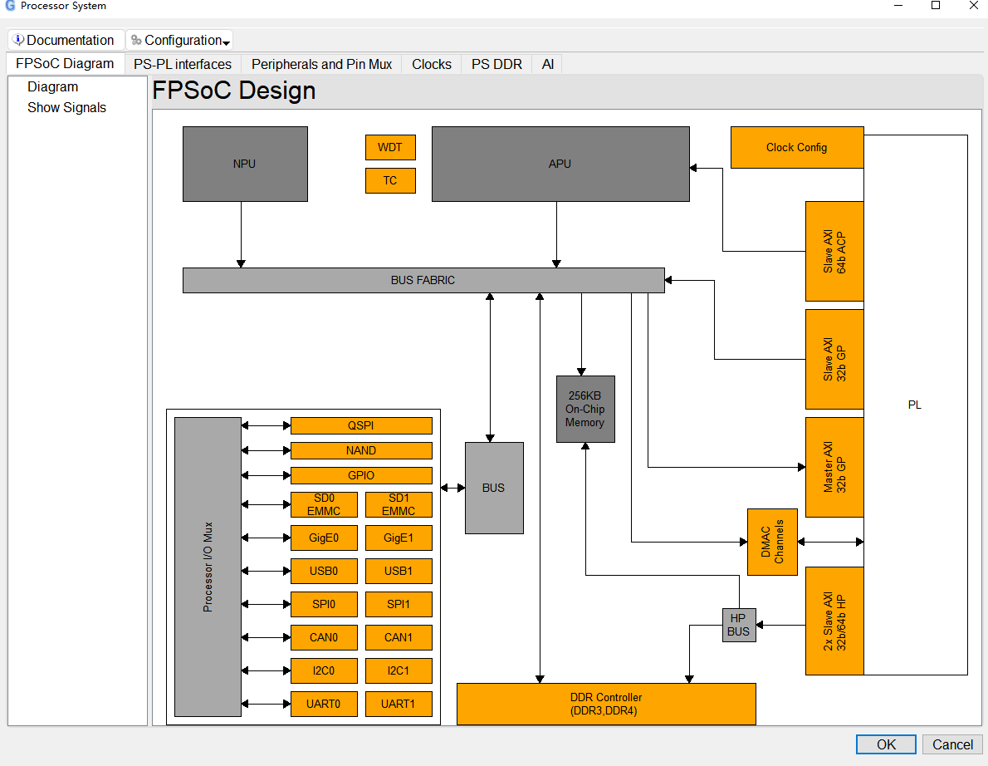Select the FPSoC Diagram tab

coord(65,64)
